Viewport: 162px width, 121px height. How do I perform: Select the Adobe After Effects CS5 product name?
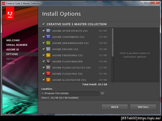70,31
